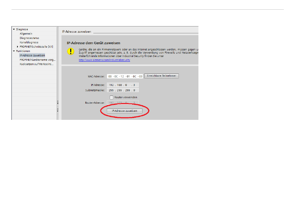Enable the Router verwenden checkbox
The height and width of the screenshot is (207, 295).
pyautogui.click(x=111, y=97)
